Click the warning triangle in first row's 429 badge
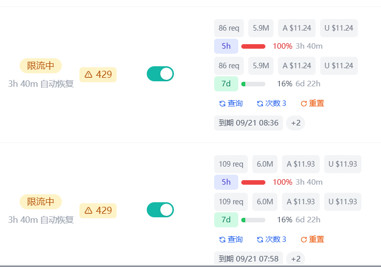Viewport: 381px width, 267px height. click(88, 74)
